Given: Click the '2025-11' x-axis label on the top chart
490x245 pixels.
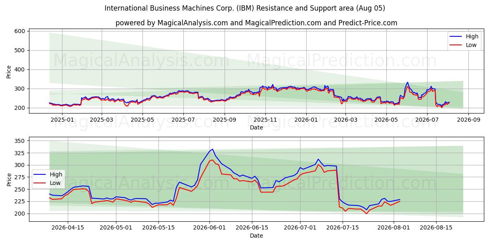Looking at the screenshot, I should coord(265,120).
